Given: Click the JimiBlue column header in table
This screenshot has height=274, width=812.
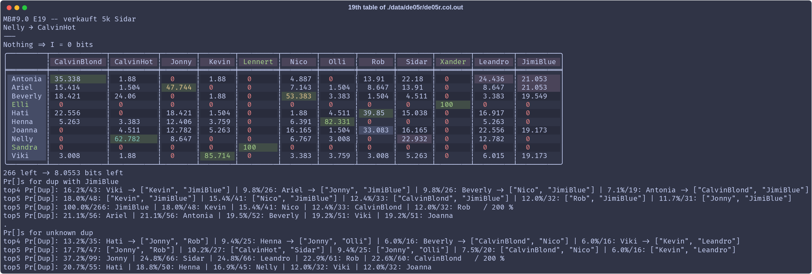Looking at the screenshot, I should (x=538, y=62).
